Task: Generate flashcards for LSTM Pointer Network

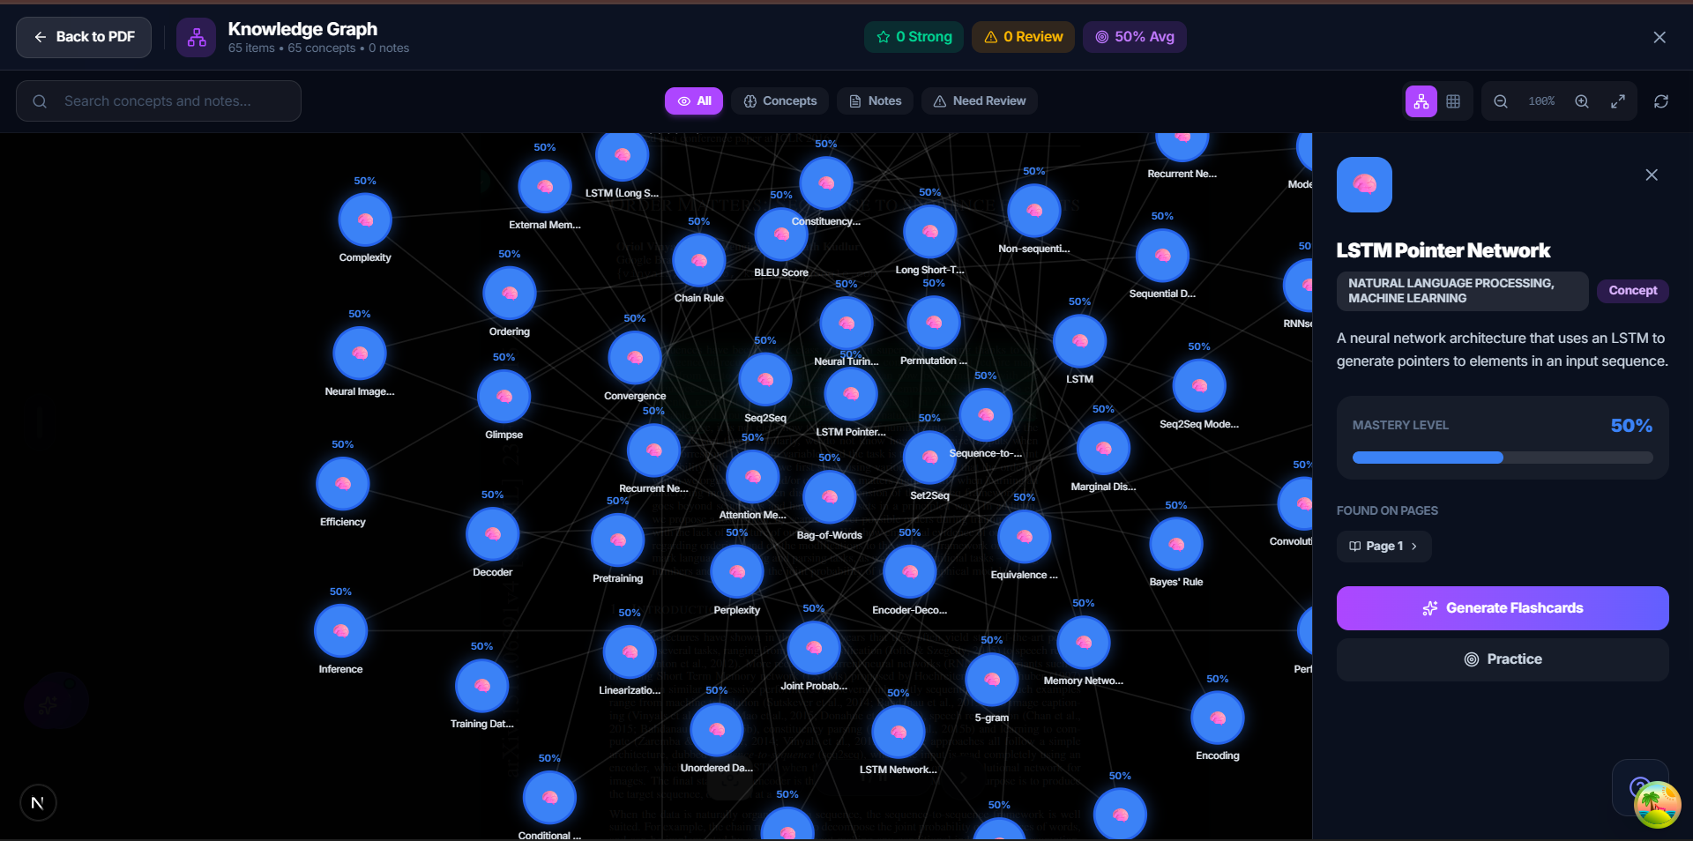Action: tap(1502, 607)
